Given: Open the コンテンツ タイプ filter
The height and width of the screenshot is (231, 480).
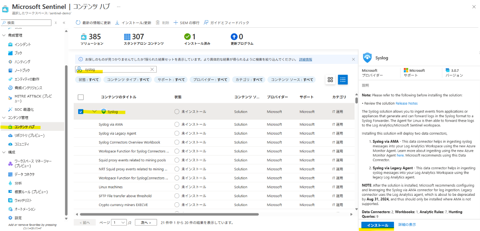Looking at the screenshot, I should pos(128,80).
